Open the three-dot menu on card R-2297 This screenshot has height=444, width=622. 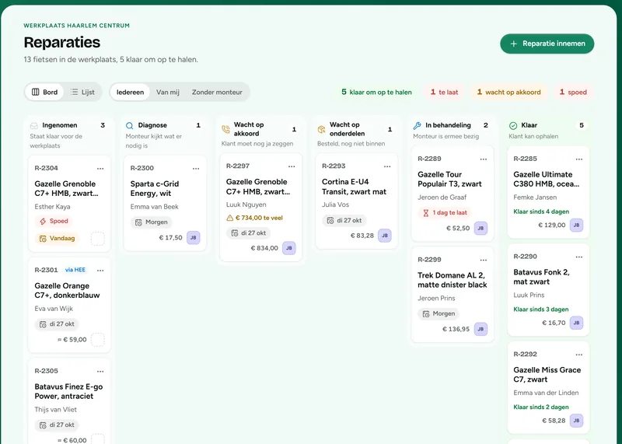(x=292, y=166)
